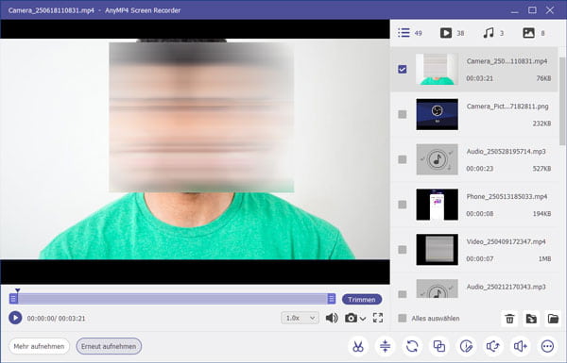Click the trim start handle on timeline
This screenshot has height=363, width=567.
(x=13, y=299)
